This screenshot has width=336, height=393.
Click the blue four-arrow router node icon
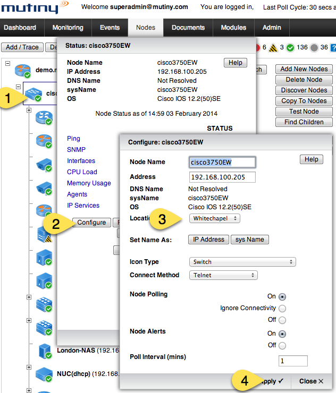[x=44, y=117]
